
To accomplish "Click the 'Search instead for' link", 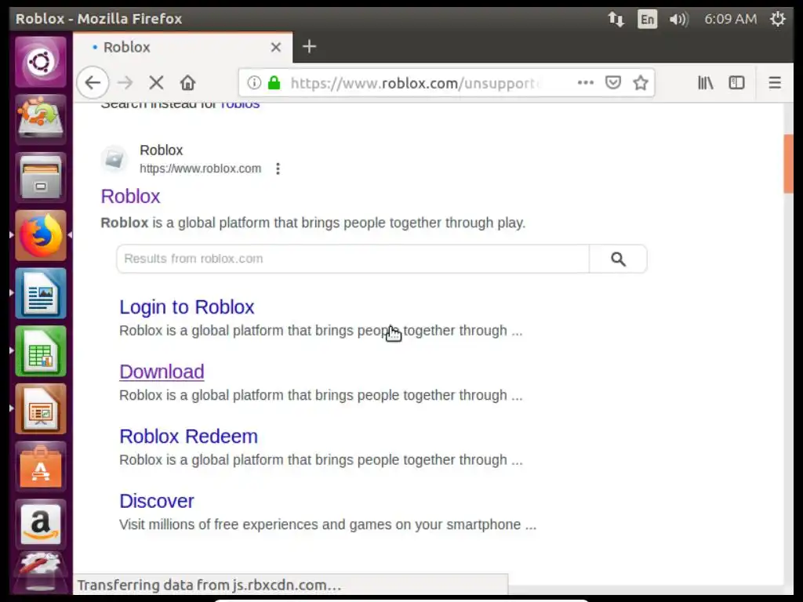I will 240,106.
